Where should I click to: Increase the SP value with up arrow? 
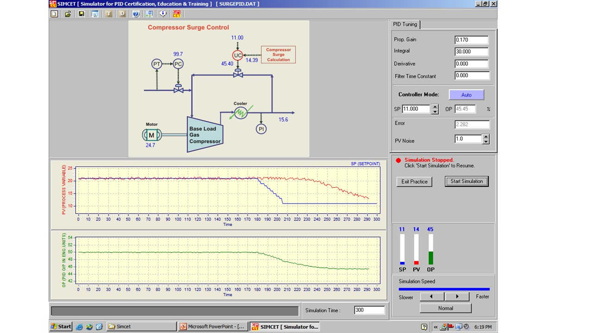435,107
